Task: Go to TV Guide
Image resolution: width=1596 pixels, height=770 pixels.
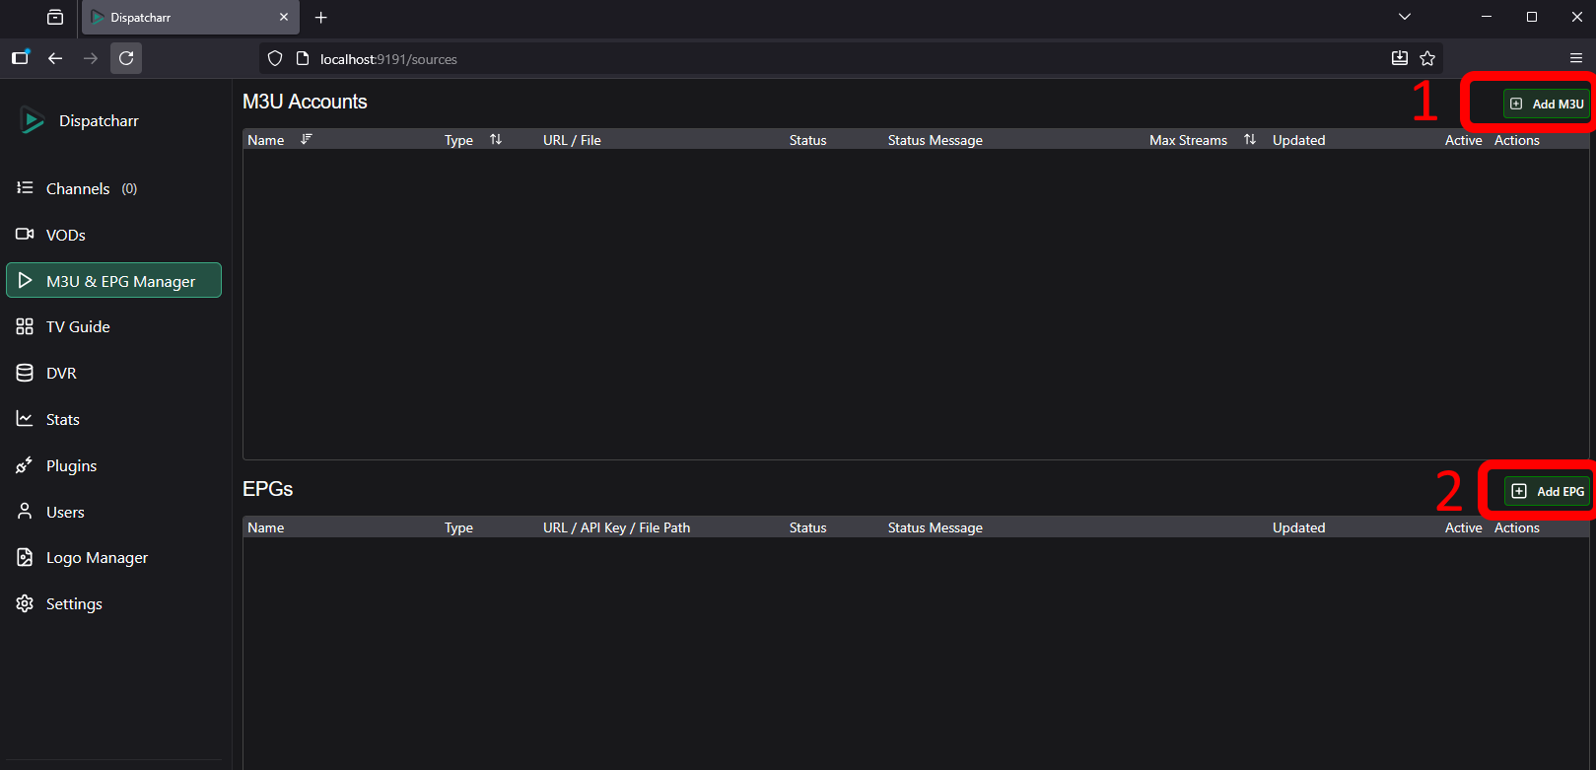Action: pyautogui.click(x=113, y=326)
